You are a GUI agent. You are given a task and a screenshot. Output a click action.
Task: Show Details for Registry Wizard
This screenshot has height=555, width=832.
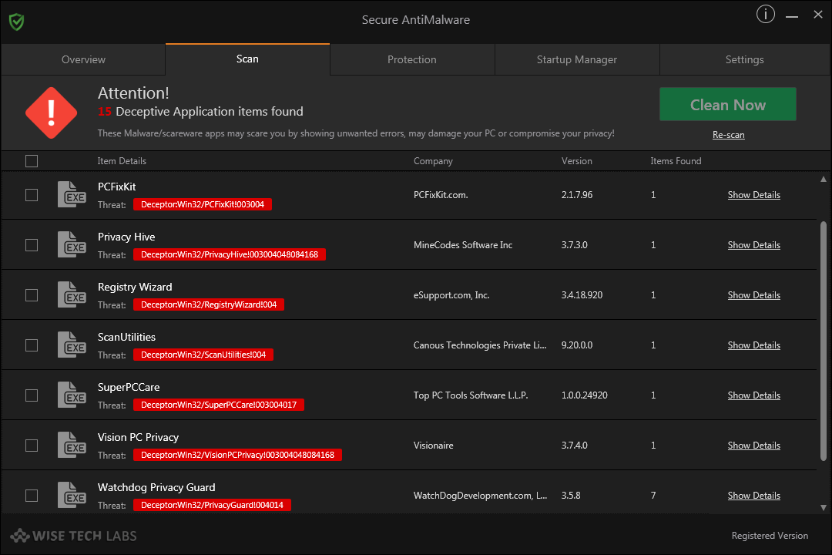pos(753,294)
